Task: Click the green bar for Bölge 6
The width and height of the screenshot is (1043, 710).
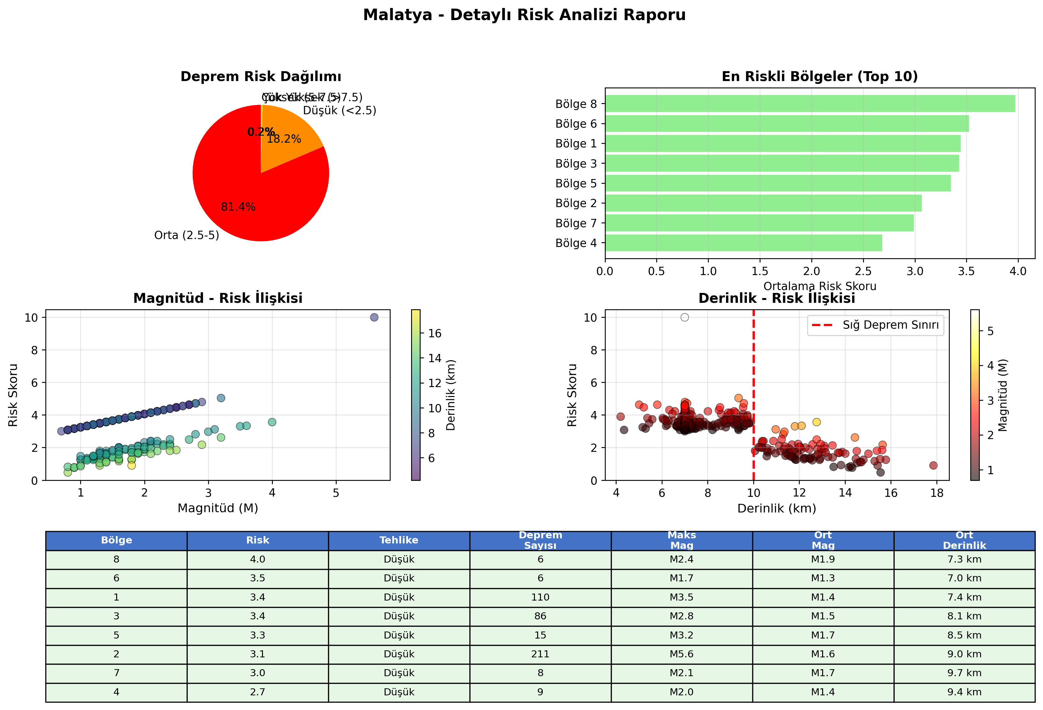Action: (787, 123)
